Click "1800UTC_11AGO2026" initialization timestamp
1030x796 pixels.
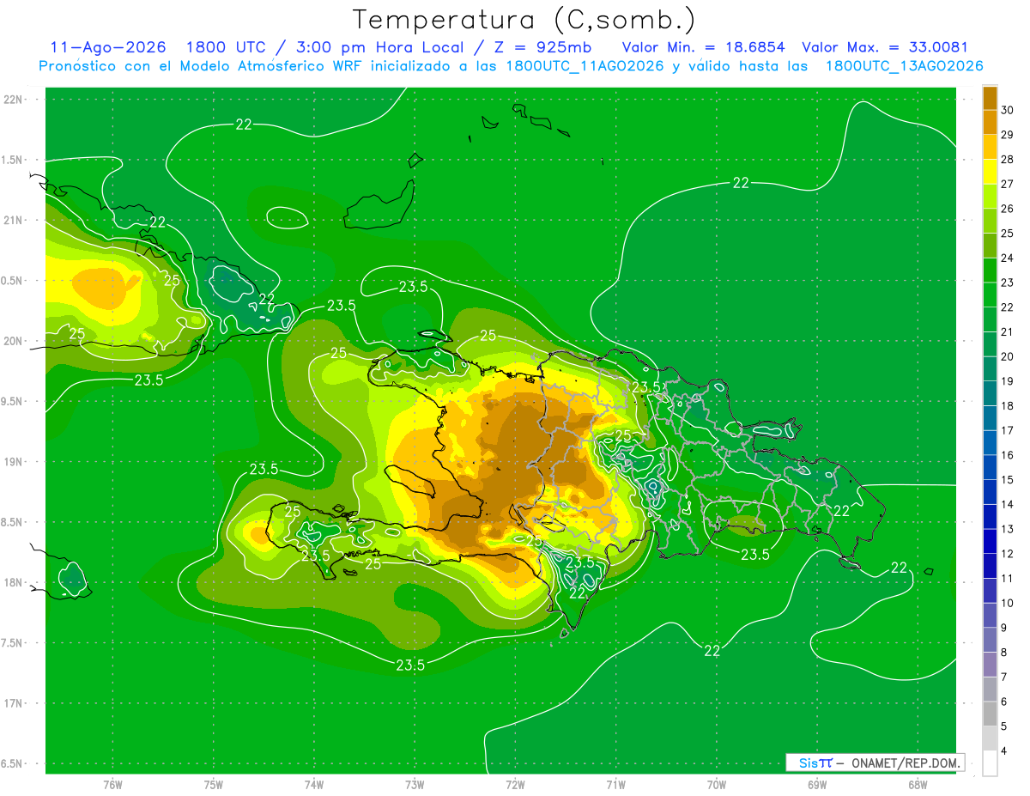(x=584, y=66)
